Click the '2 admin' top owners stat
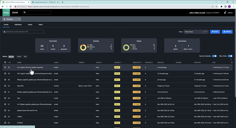The height and width of the screenshot is (128, 236). 175,47
